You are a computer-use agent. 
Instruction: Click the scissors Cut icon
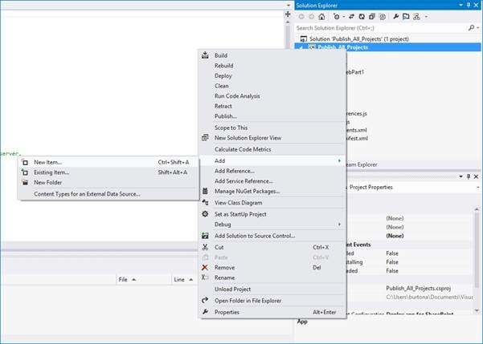click(205, 247)
